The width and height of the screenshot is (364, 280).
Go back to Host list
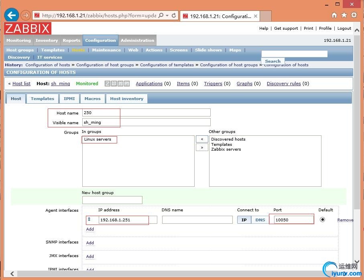21,84
